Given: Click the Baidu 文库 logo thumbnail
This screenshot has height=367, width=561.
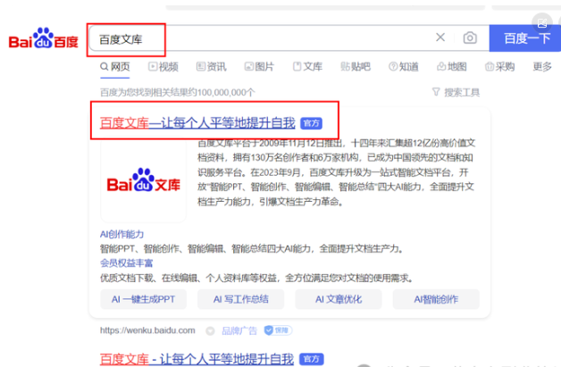Looking at the screenshot, I should pos(144,180).
